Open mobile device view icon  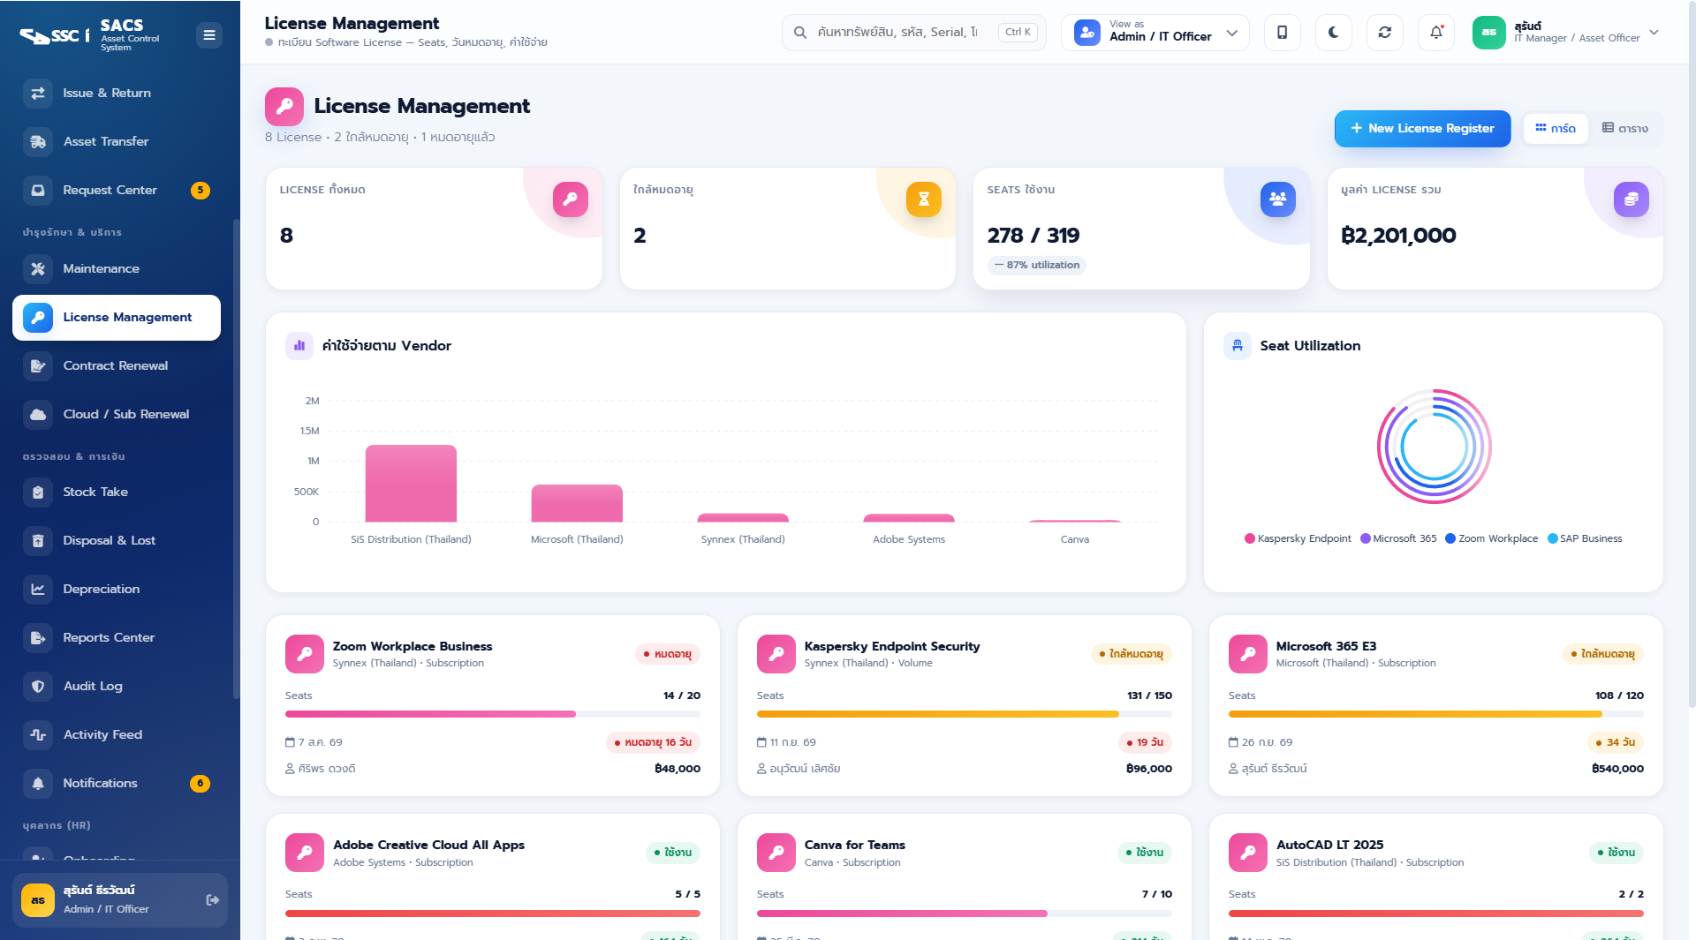[1282, 33]
